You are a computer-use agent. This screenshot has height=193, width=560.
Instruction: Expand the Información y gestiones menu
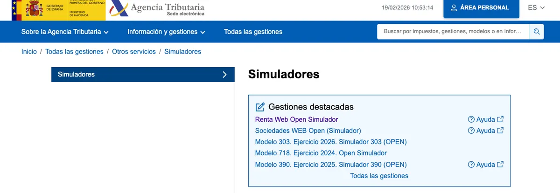[x=166, y=32]
